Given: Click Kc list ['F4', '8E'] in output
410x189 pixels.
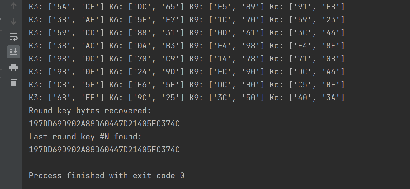Looking at the screenshot, I should (x=316, y=46).
